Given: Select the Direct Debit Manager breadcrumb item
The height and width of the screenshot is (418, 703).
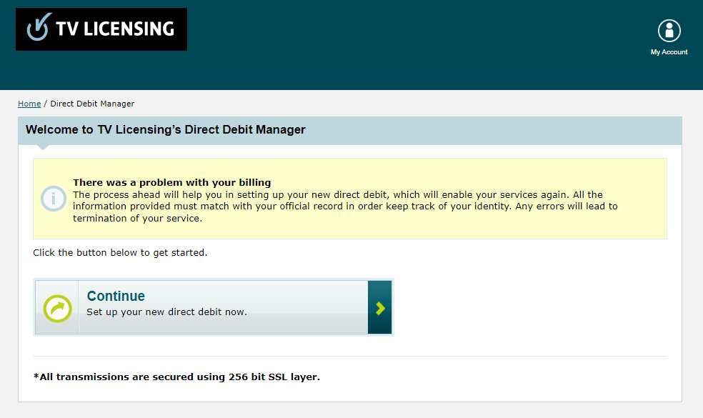Looking at the screenshot, I should [92, 104].
